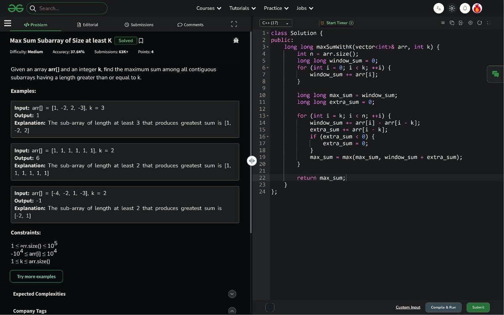Screen dimensions: 504x315
Task: Switch to the Problem tab
Action: 36,25
